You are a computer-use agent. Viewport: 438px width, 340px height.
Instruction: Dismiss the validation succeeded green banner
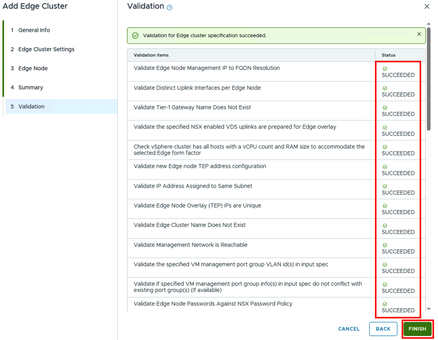(x=419, y=34)
